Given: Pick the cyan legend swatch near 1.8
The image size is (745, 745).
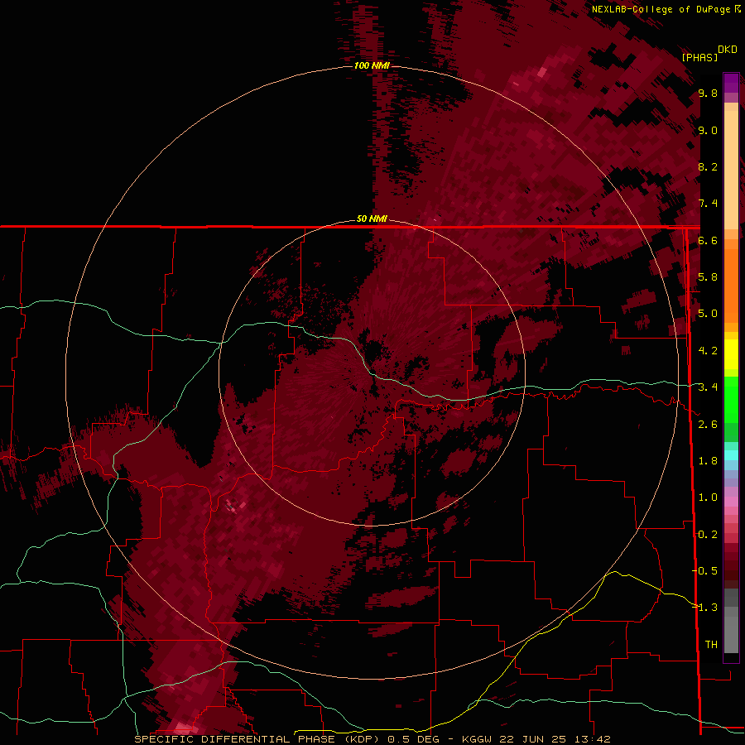Looking at the screenshot, I should pyautogui.click(x=731, y=455).
